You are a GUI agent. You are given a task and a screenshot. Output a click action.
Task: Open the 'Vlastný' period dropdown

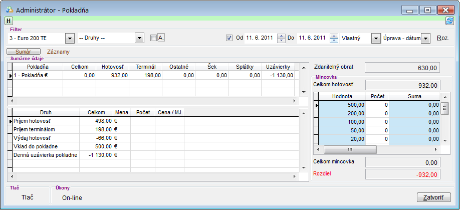click(375, 39)
